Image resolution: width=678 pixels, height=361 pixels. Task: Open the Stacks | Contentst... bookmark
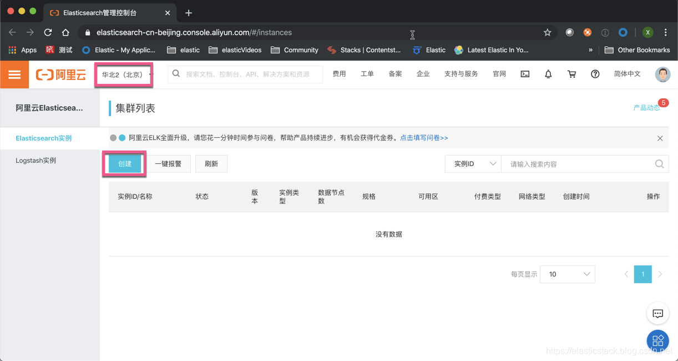click(x=364, y=50)
